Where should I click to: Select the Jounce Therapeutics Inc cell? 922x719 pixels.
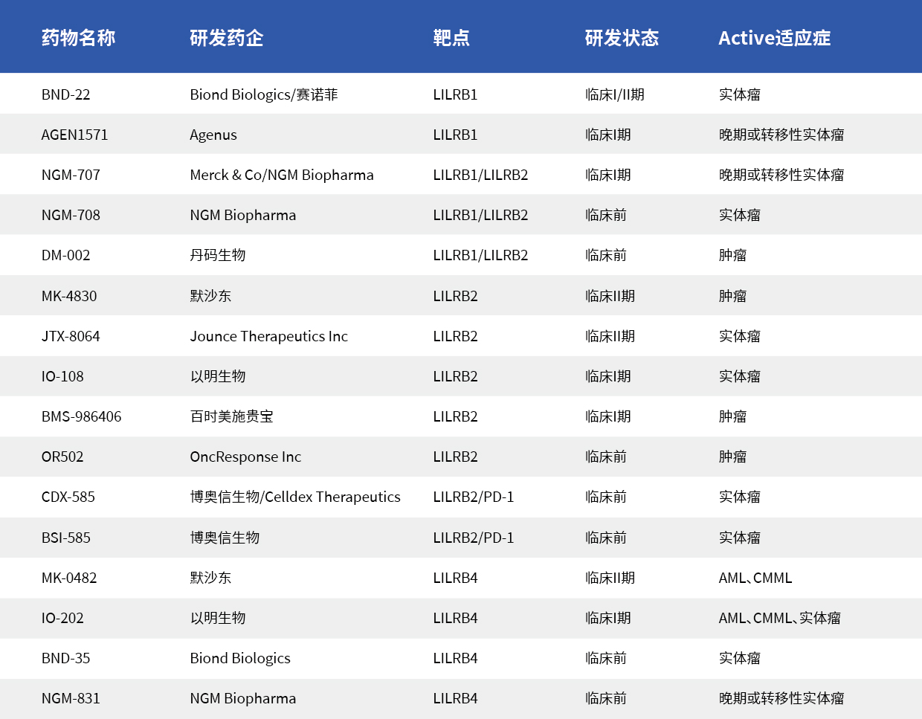[268, 336]
